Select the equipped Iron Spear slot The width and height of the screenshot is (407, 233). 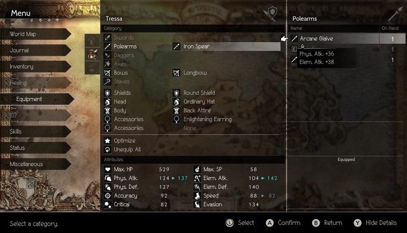pyautogui.click(x=226, y=47)
